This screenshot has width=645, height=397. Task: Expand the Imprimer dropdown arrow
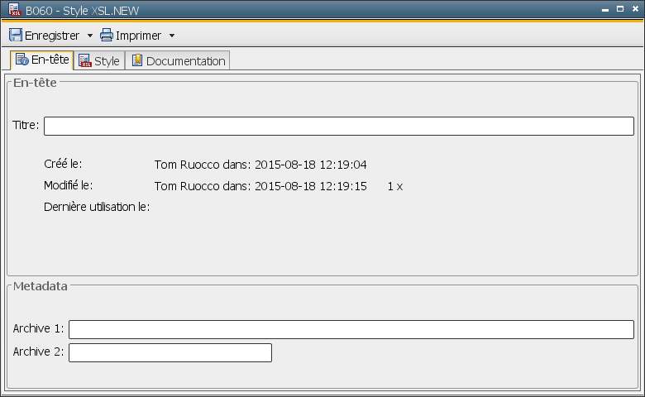pyautogui.click(x=171, y=36)
